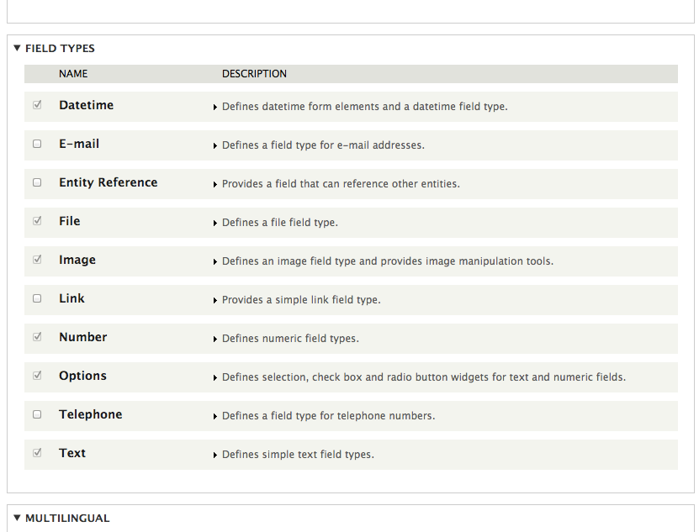Disable the Datetime module checkbox
Screen dimensions: 699x532
pyautogui.click(x=37, y=105)
